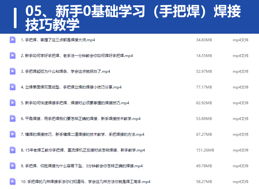
Task: Click 'mp4文件' type in the 53.89MB row
Action: pos(241,119)
